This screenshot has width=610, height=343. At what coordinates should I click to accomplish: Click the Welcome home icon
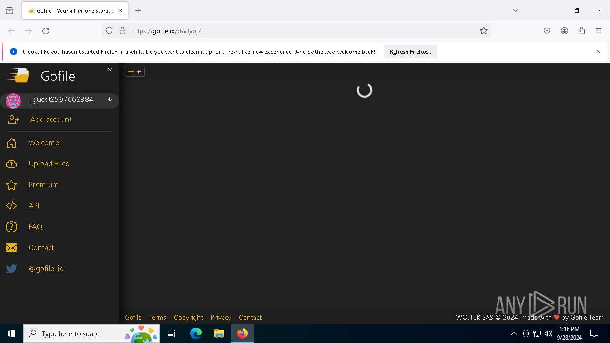click(11, 143)
